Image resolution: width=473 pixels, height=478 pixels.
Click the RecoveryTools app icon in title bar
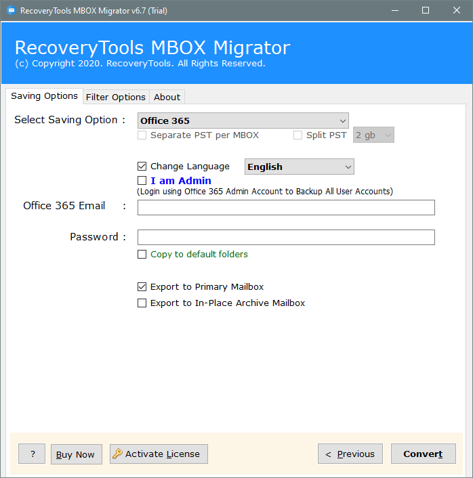[12, 10]
